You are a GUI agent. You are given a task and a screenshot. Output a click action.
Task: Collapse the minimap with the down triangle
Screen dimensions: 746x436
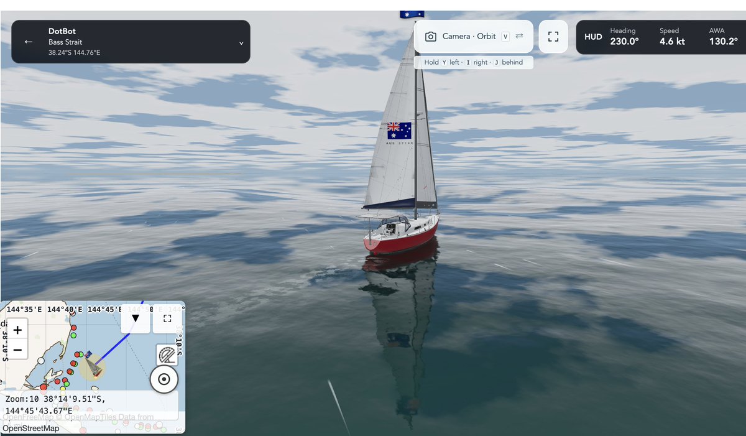pos(136,318)
